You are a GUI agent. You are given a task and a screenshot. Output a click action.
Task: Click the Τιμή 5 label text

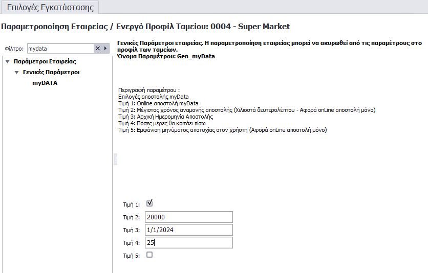point(131,256)
